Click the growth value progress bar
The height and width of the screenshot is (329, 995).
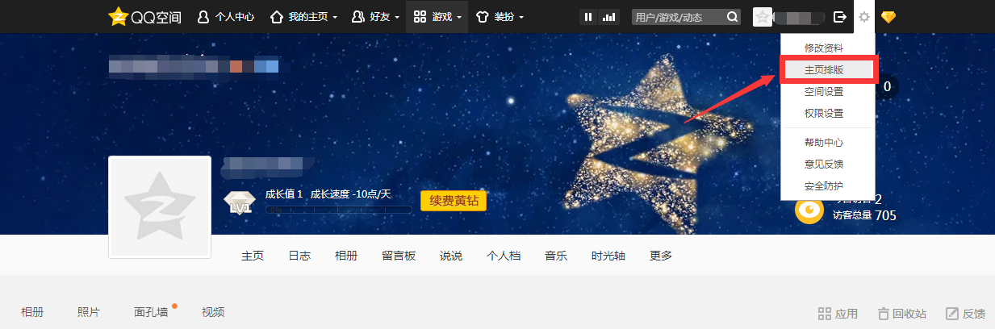339,210
